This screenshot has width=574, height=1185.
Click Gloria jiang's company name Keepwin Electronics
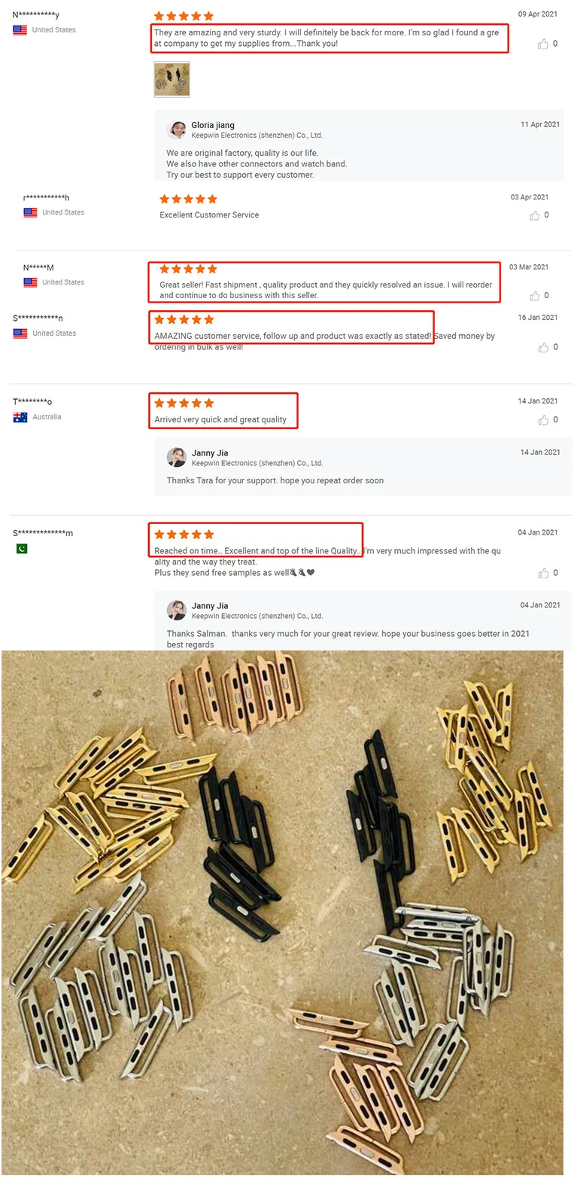coord(257,136)
